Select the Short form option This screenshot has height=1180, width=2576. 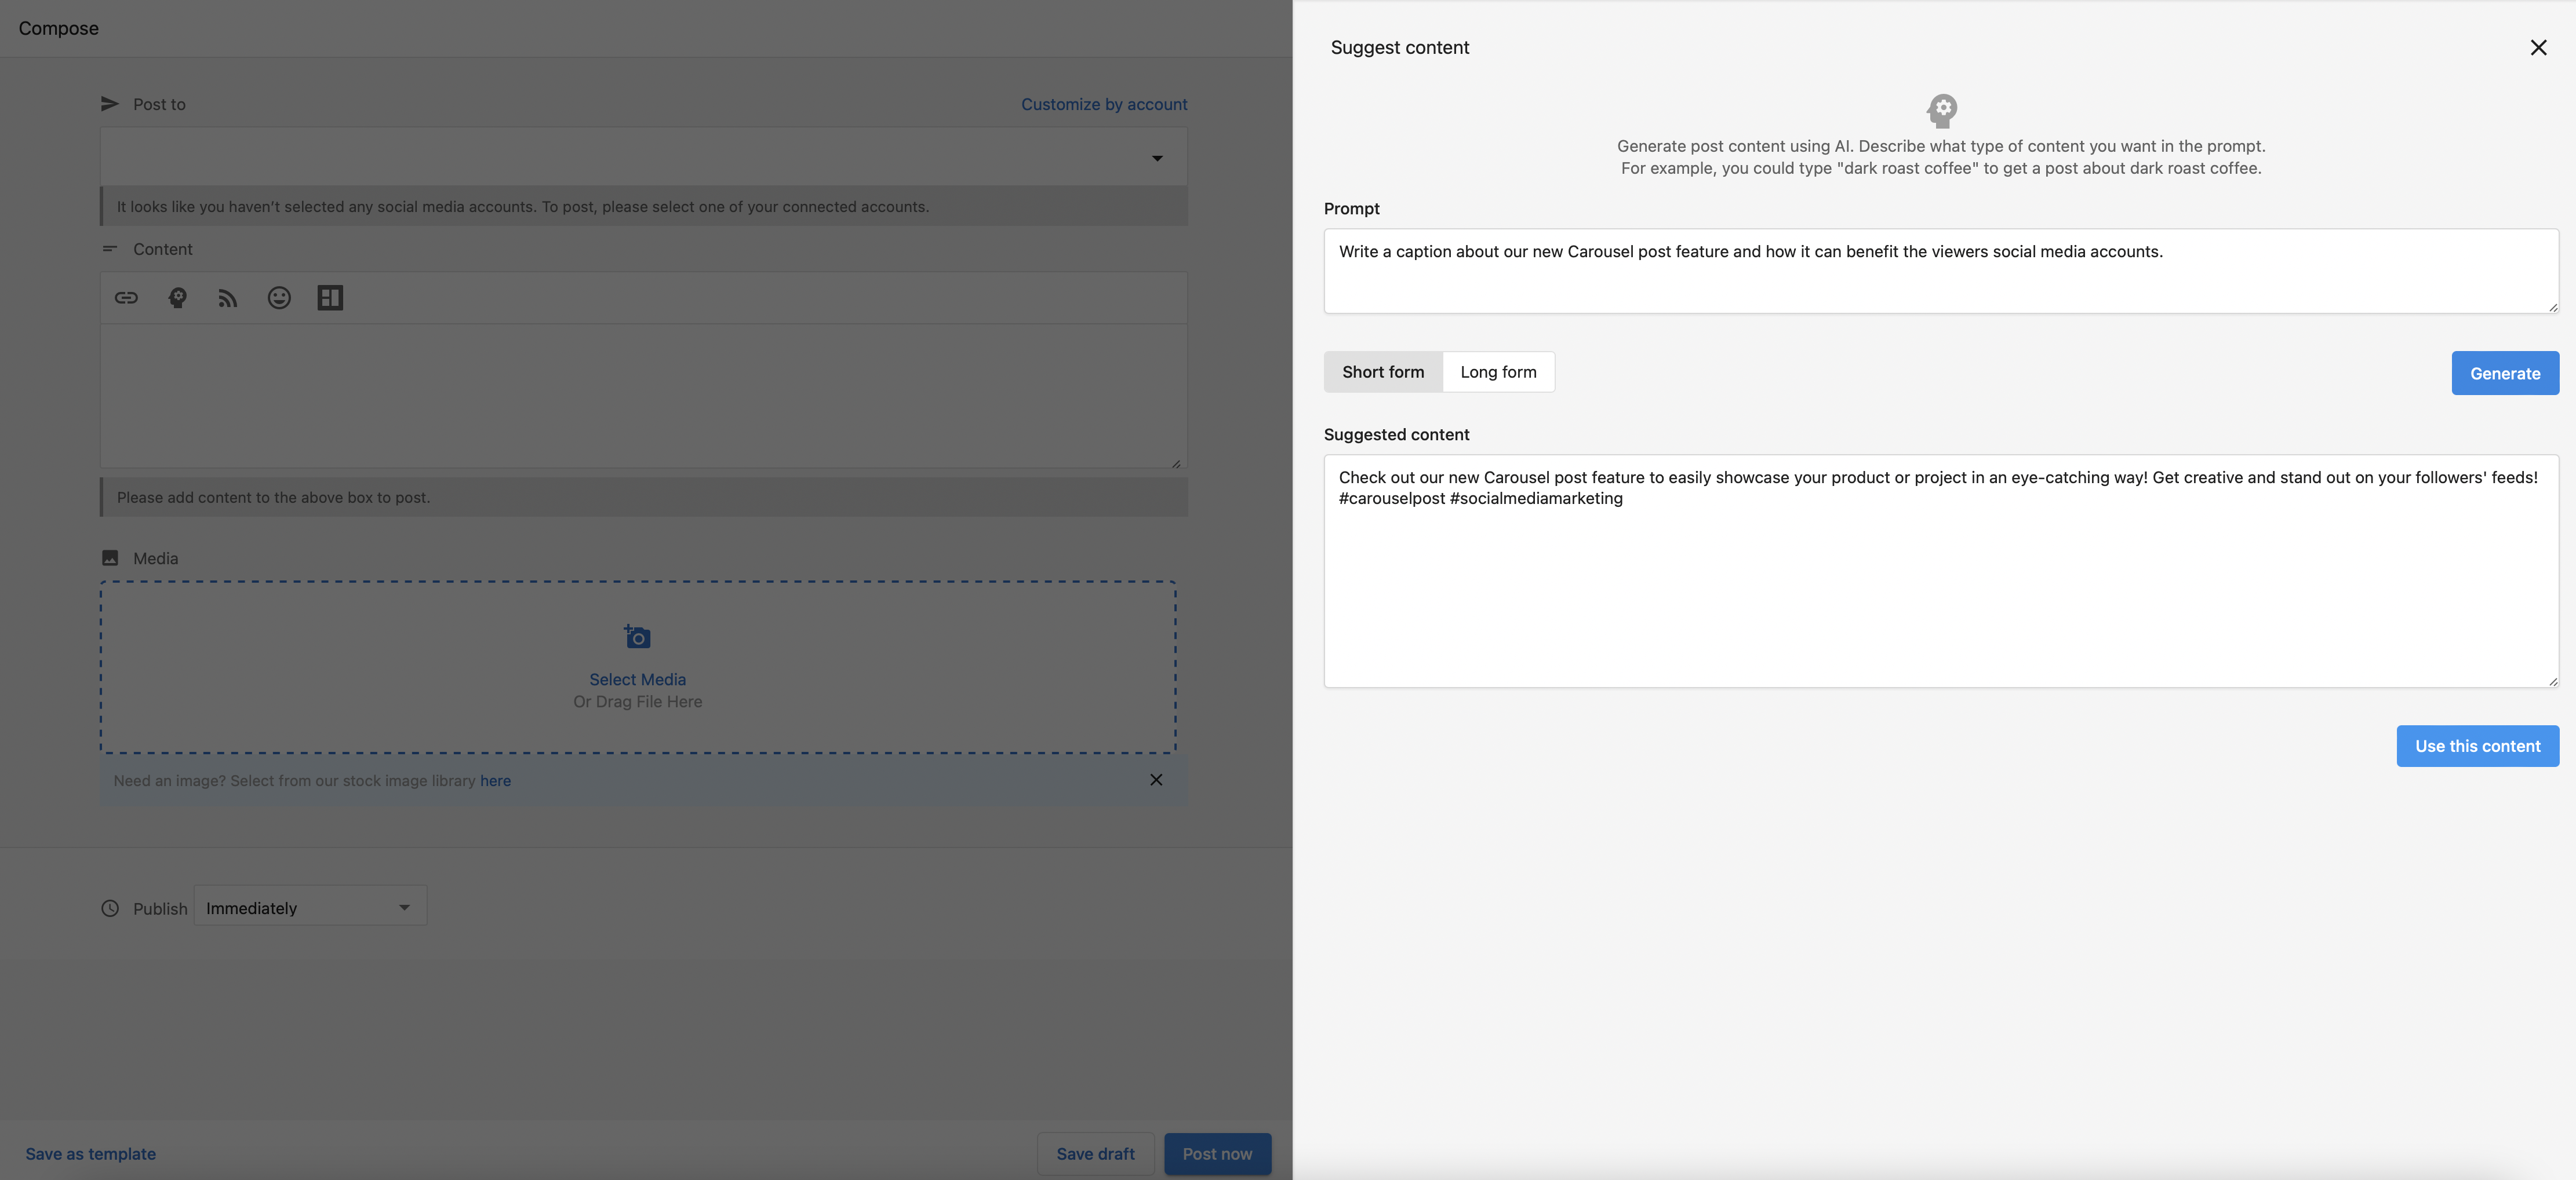[x=1382, y=372]
